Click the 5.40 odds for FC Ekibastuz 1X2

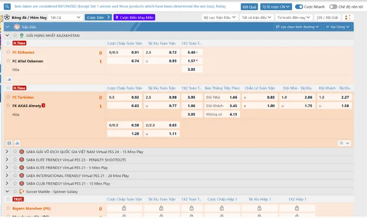click(192, 52)
